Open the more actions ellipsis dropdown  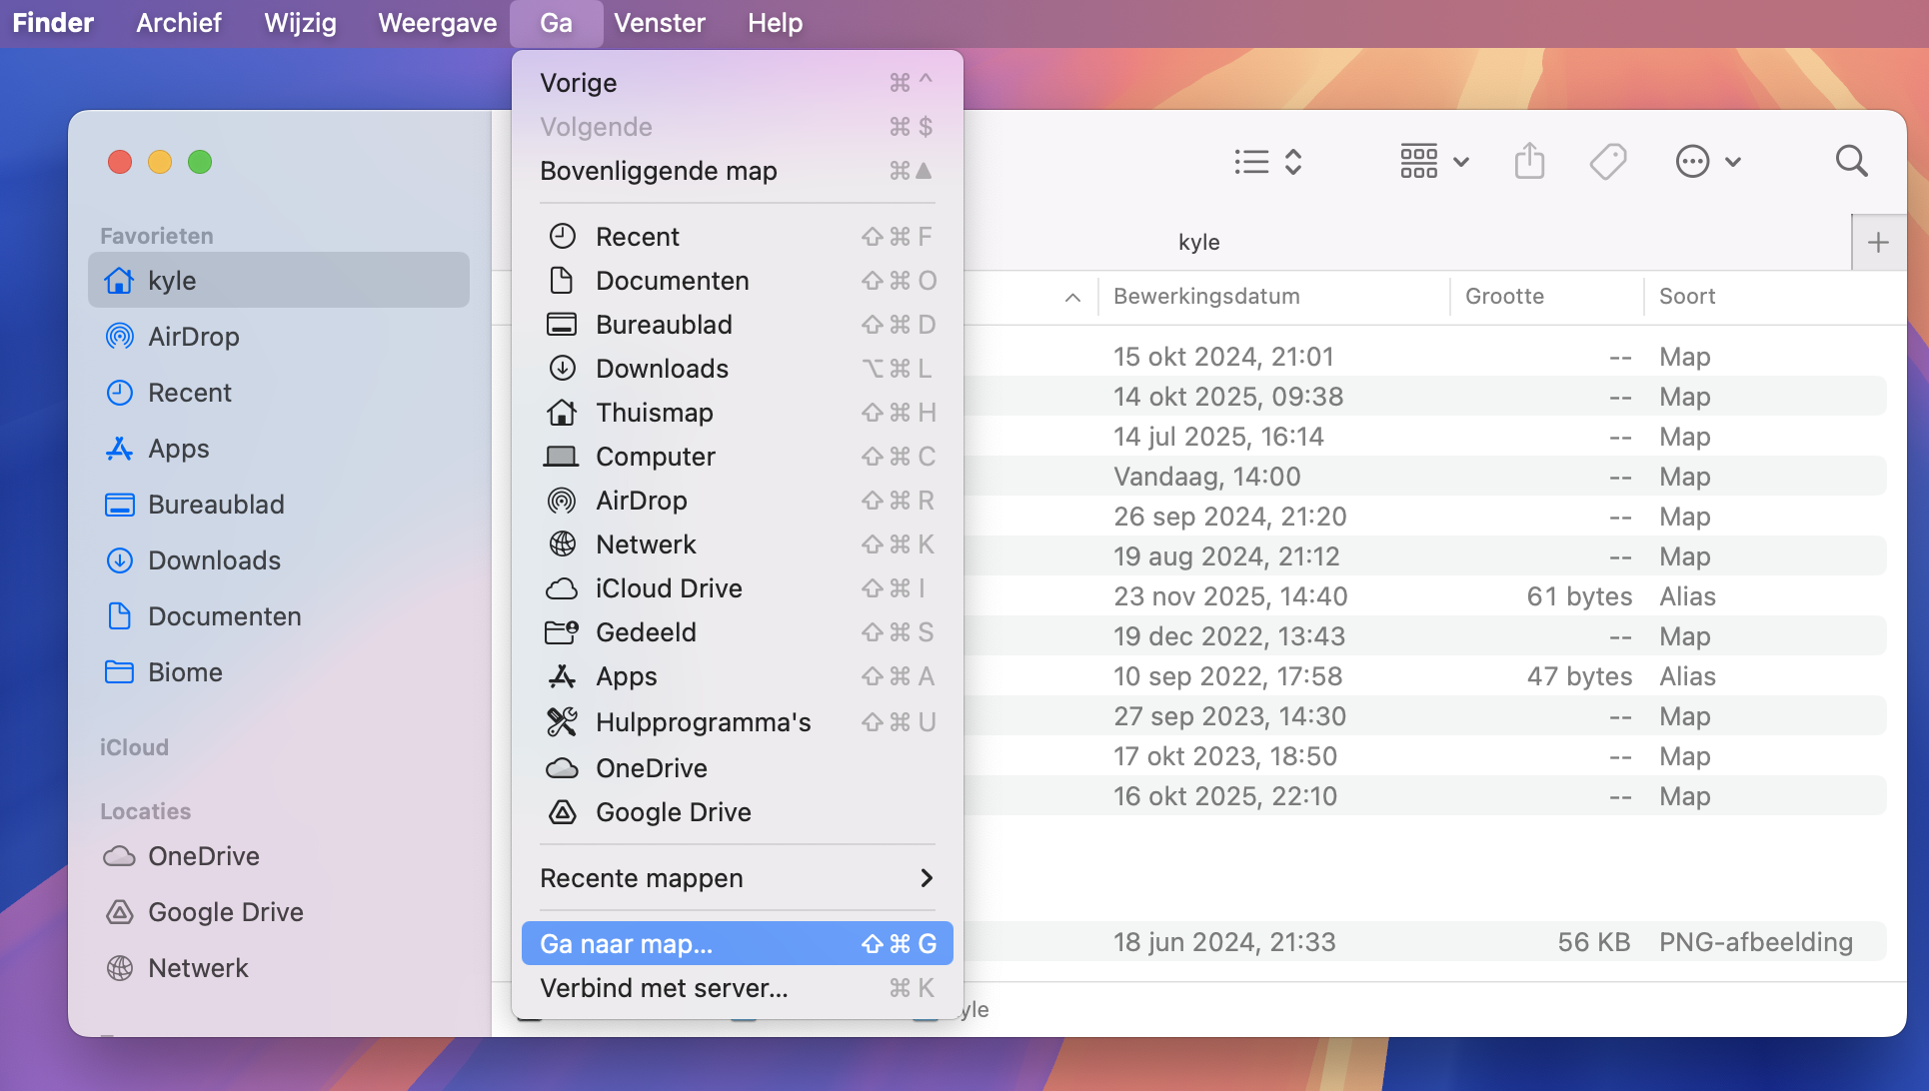(1708, 161)
